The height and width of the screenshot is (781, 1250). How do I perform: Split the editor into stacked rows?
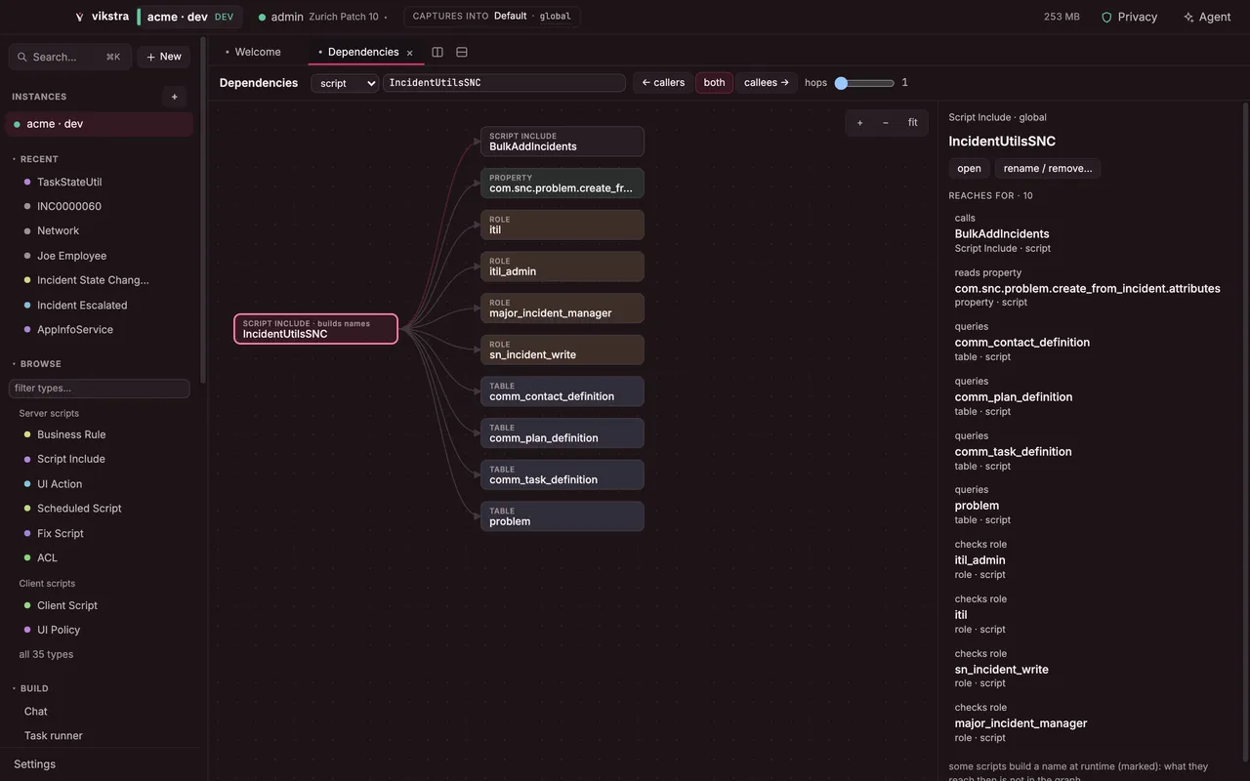(462, 52)
